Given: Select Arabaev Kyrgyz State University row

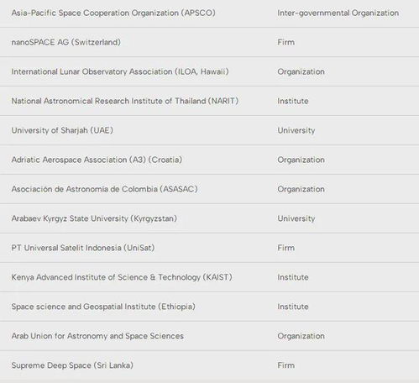Looking at the screenshot, I should point(209,218).
